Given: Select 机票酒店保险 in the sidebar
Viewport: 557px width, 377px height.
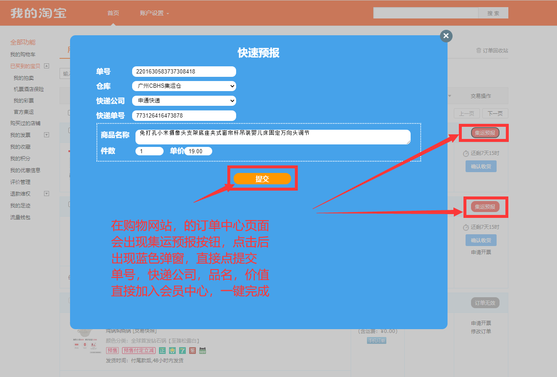Looking at the screenshot, I should 29,89.
